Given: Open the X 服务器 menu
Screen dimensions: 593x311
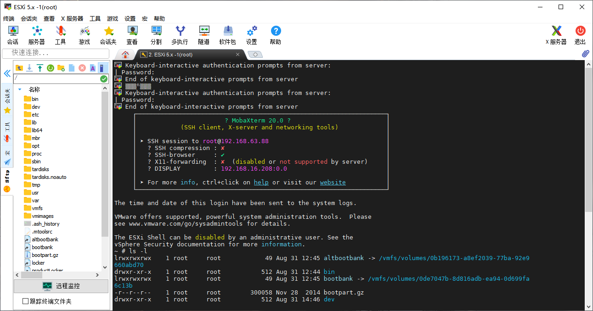Looking at the screenshot, I should [72, 19].
